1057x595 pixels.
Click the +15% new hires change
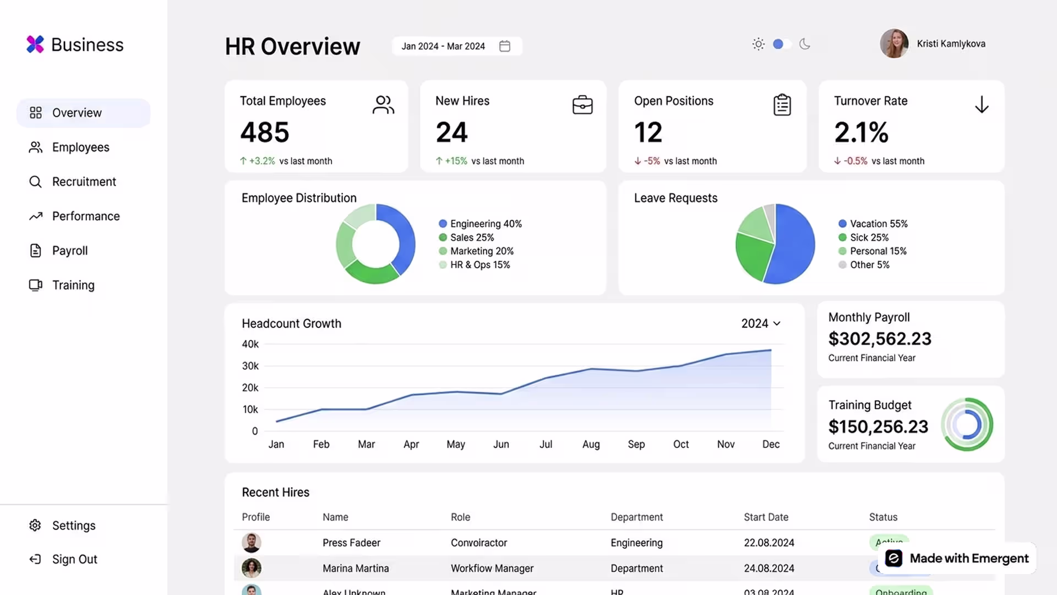pos(451,161)
